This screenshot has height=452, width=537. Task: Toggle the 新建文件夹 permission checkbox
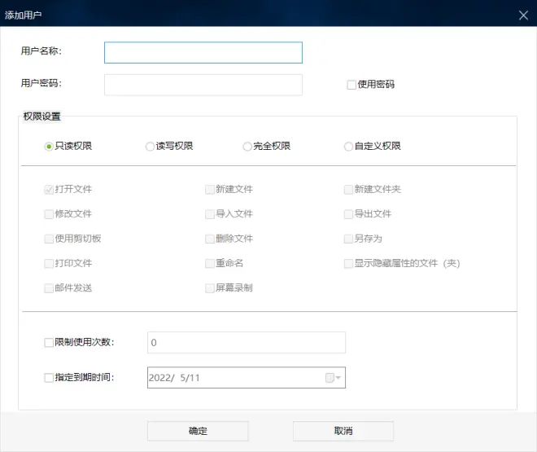point(348,190)
